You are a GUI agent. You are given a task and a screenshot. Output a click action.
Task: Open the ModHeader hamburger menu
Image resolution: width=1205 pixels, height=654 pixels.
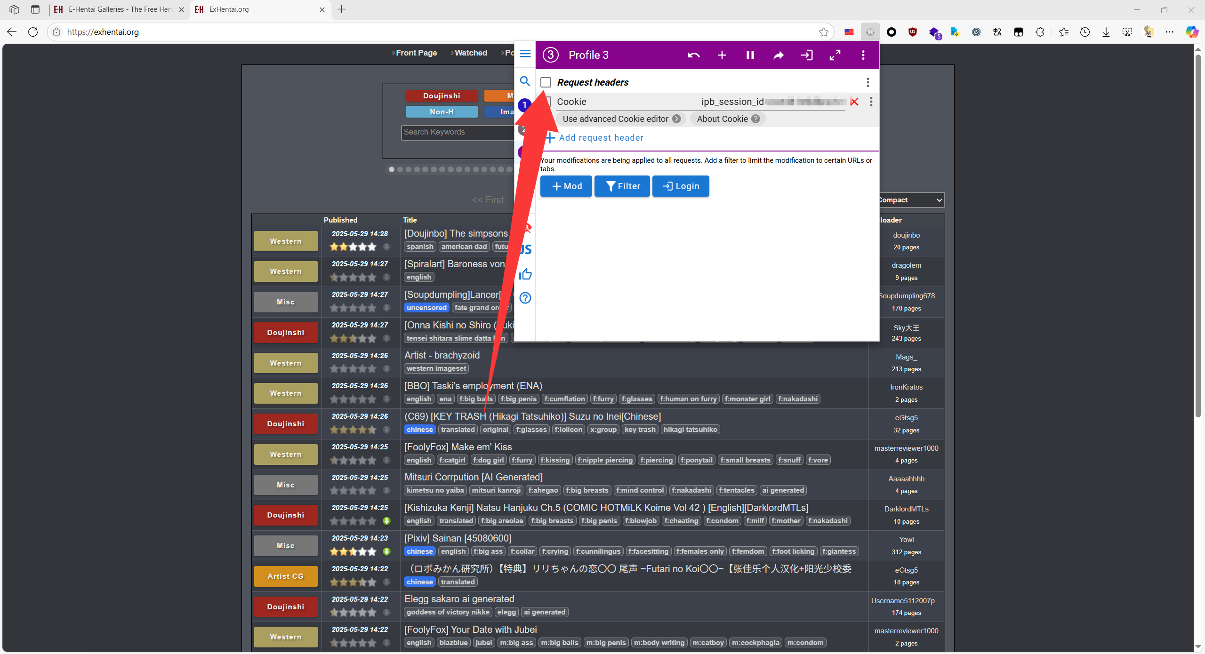point(525,54)
